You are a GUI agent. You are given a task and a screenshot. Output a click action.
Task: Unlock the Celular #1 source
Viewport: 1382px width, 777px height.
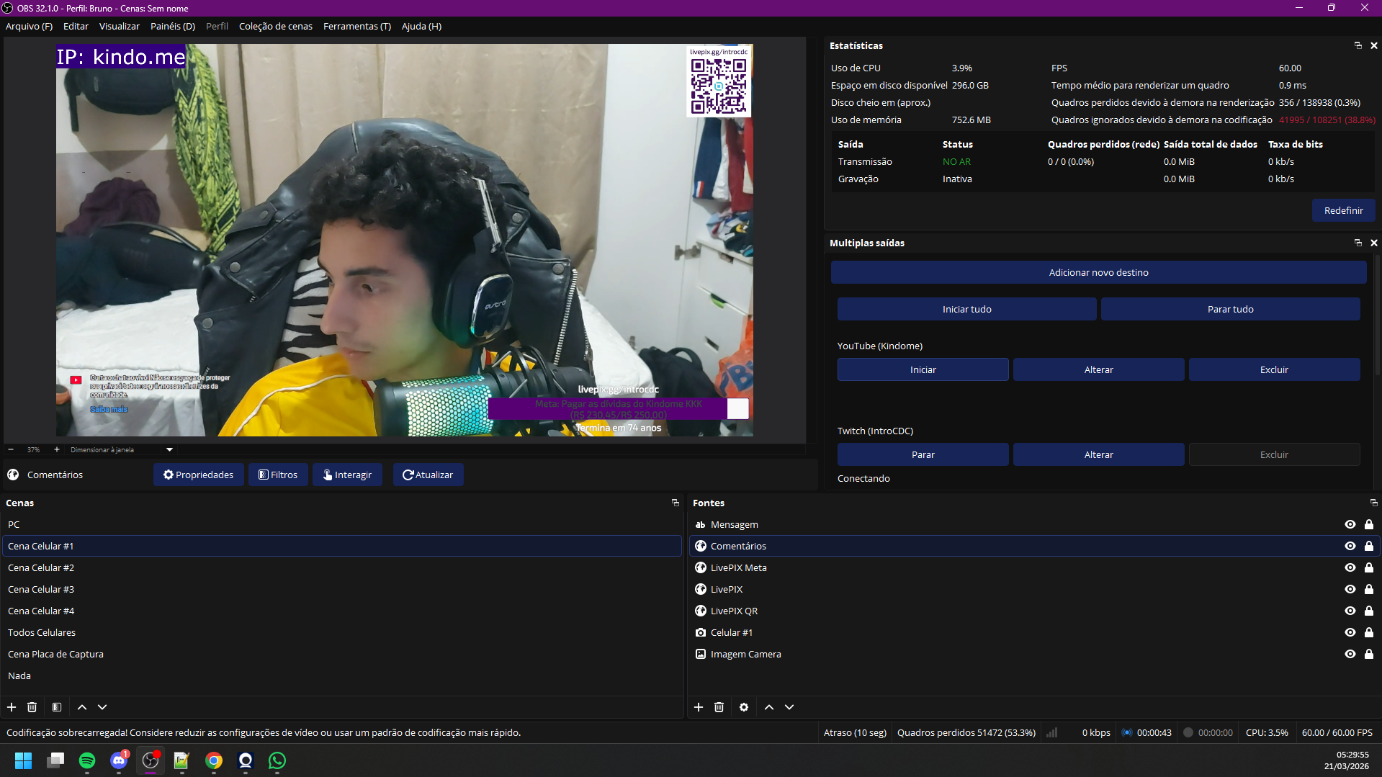tap(1369, 632)
